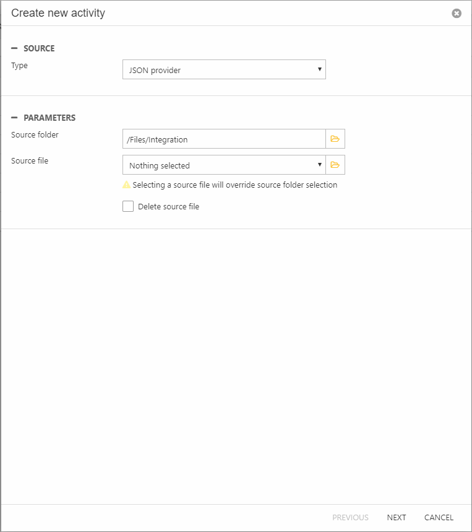The height and width of the screenshot is (532, 472).
Task: Click the folder browse icon beside Source file
Action: tap(335, 165)
